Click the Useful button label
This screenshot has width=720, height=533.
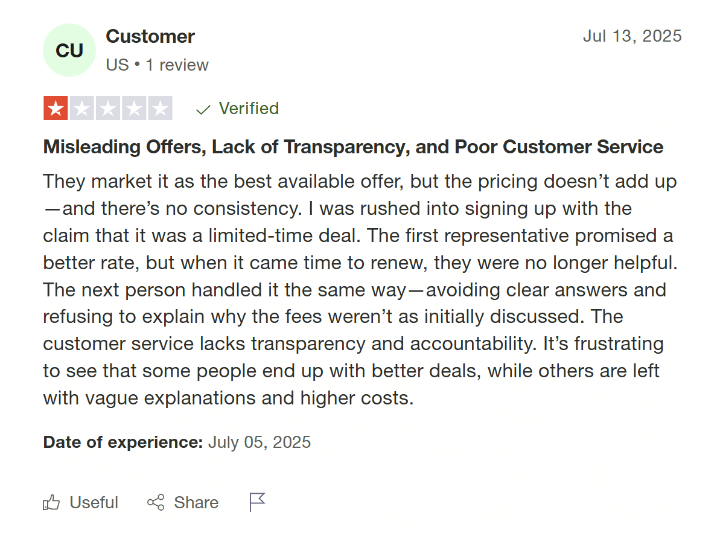point(93,502)
